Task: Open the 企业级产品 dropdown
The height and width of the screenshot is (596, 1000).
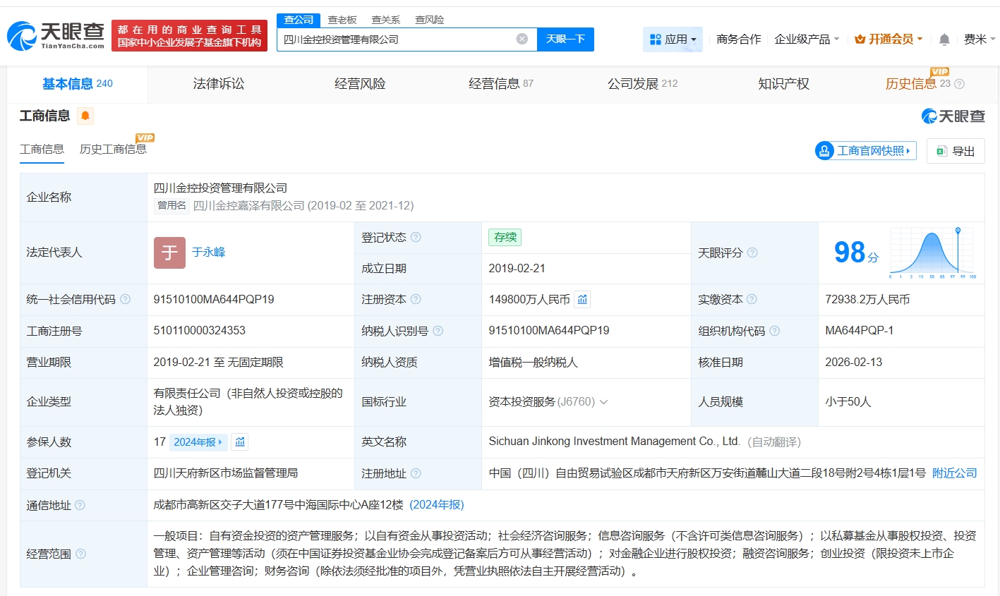Action: tap(806, 39)
